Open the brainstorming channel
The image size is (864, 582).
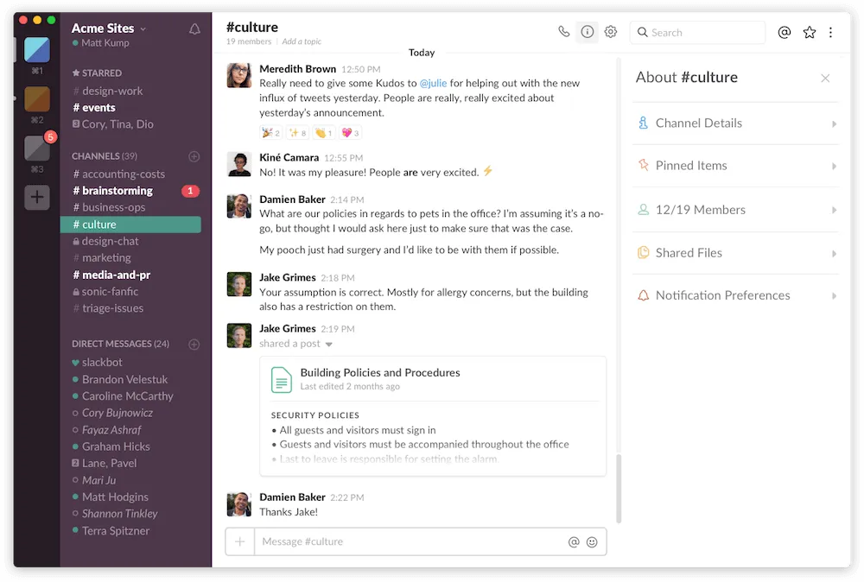pos(113,191)
